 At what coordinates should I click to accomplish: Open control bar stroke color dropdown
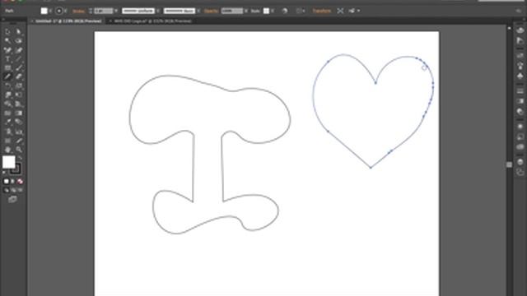tap(65, 11)
